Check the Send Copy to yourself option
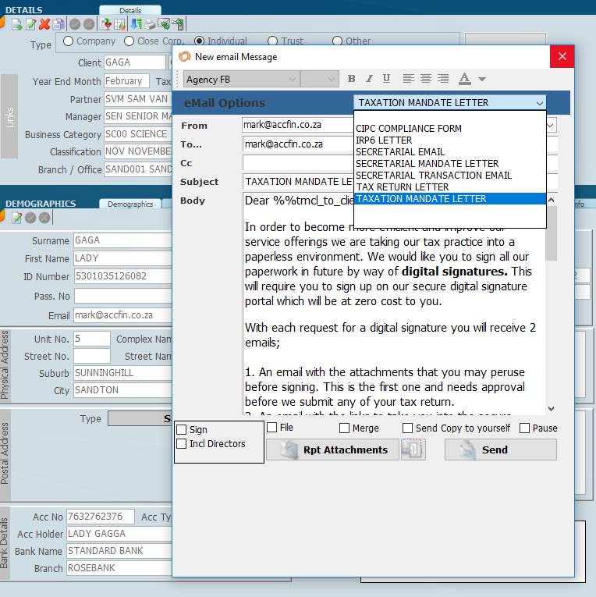The image size is (596, 597). pyautogui.click(x=407, y=428)
